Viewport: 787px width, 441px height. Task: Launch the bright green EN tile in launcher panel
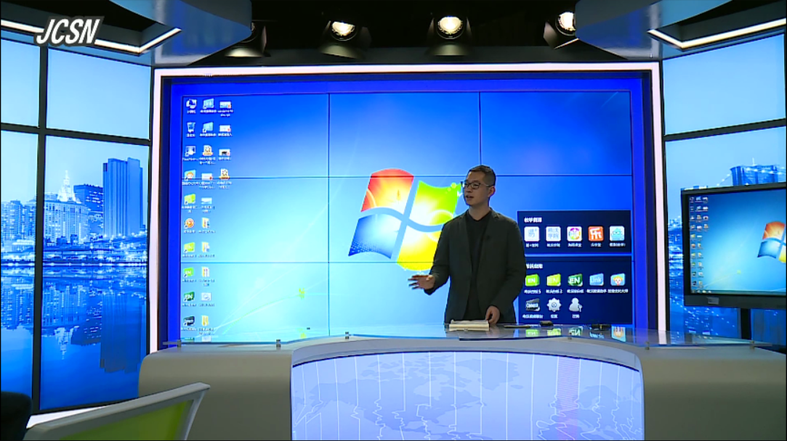point(532,281)
